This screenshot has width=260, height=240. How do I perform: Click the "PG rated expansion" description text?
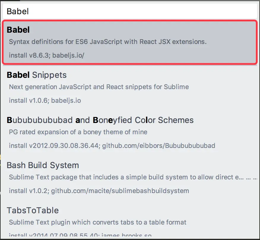tap(78, 132)
